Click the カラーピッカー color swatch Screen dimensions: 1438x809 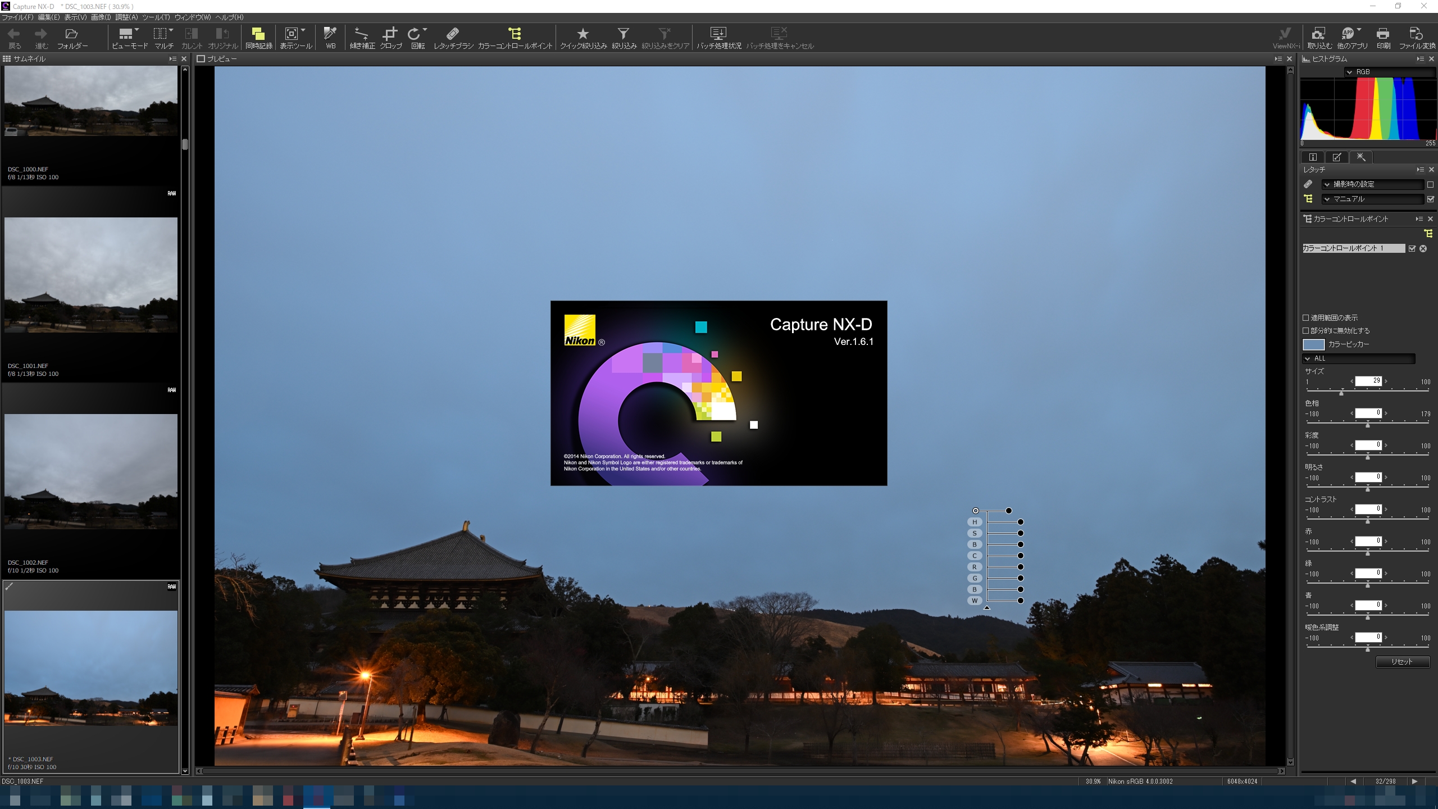(1313, 344)
